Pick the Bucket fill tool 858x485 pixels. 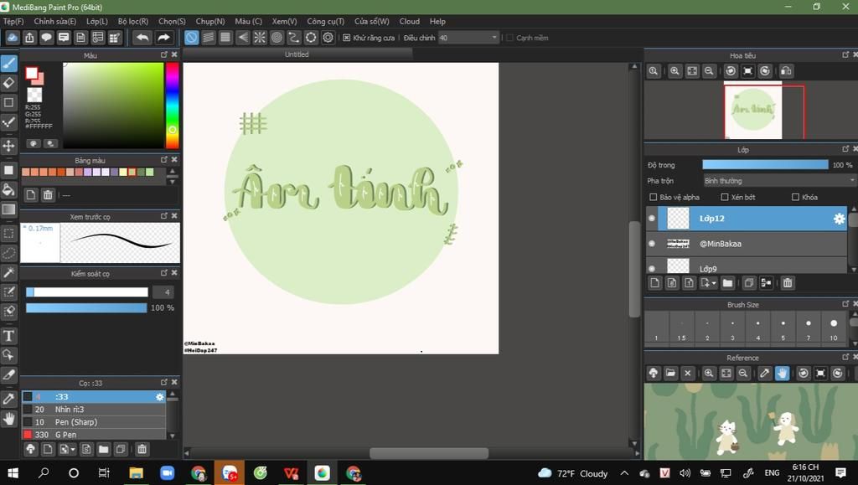9,189
